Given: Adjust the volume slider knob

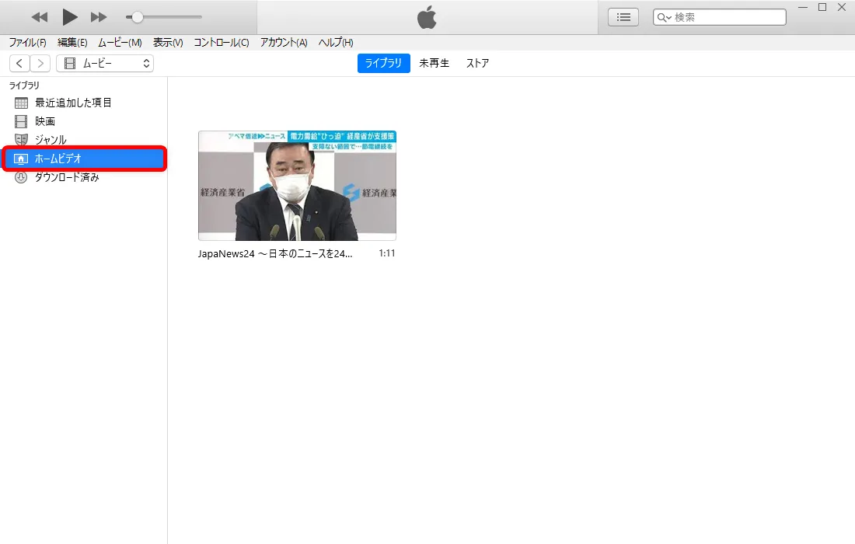Looking at the screenshot, I should [138, 17].
